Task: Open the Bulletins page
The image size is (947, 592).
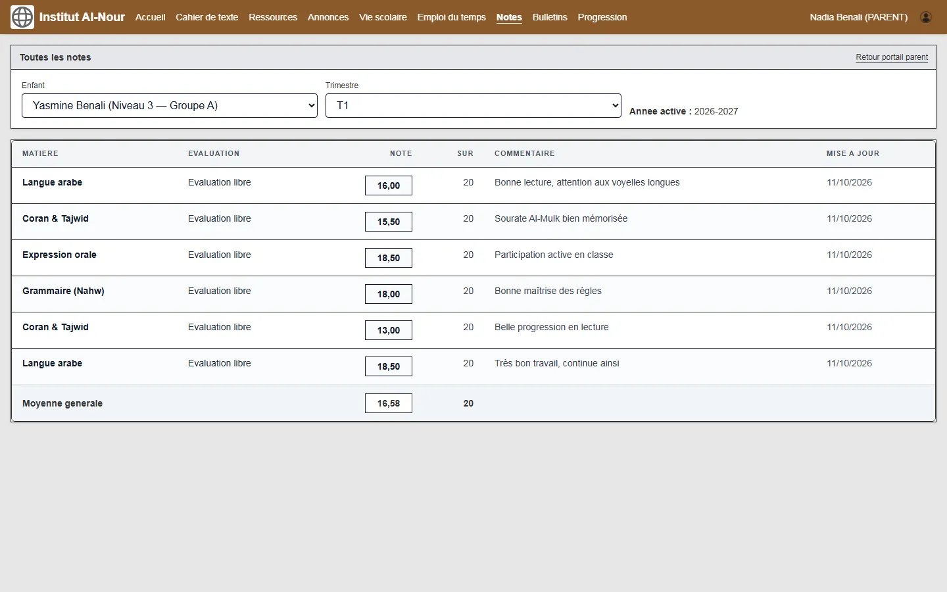Action: pos(550,17)
